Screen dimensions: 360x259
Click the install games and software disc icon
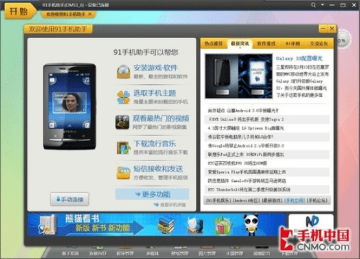[123, 72]
